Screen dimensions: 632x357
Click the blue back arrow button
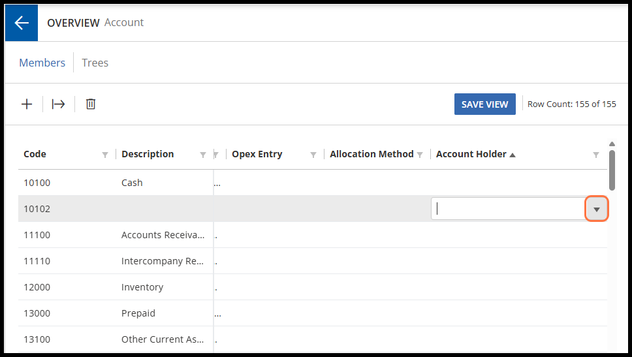(x=22, y=23)
